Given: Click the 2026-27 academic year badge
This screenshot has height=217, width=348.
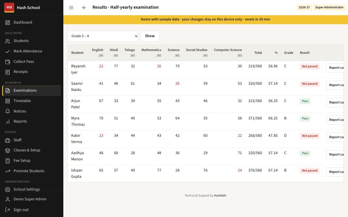Looking at the screenshot, I should [x=304, y=7].
